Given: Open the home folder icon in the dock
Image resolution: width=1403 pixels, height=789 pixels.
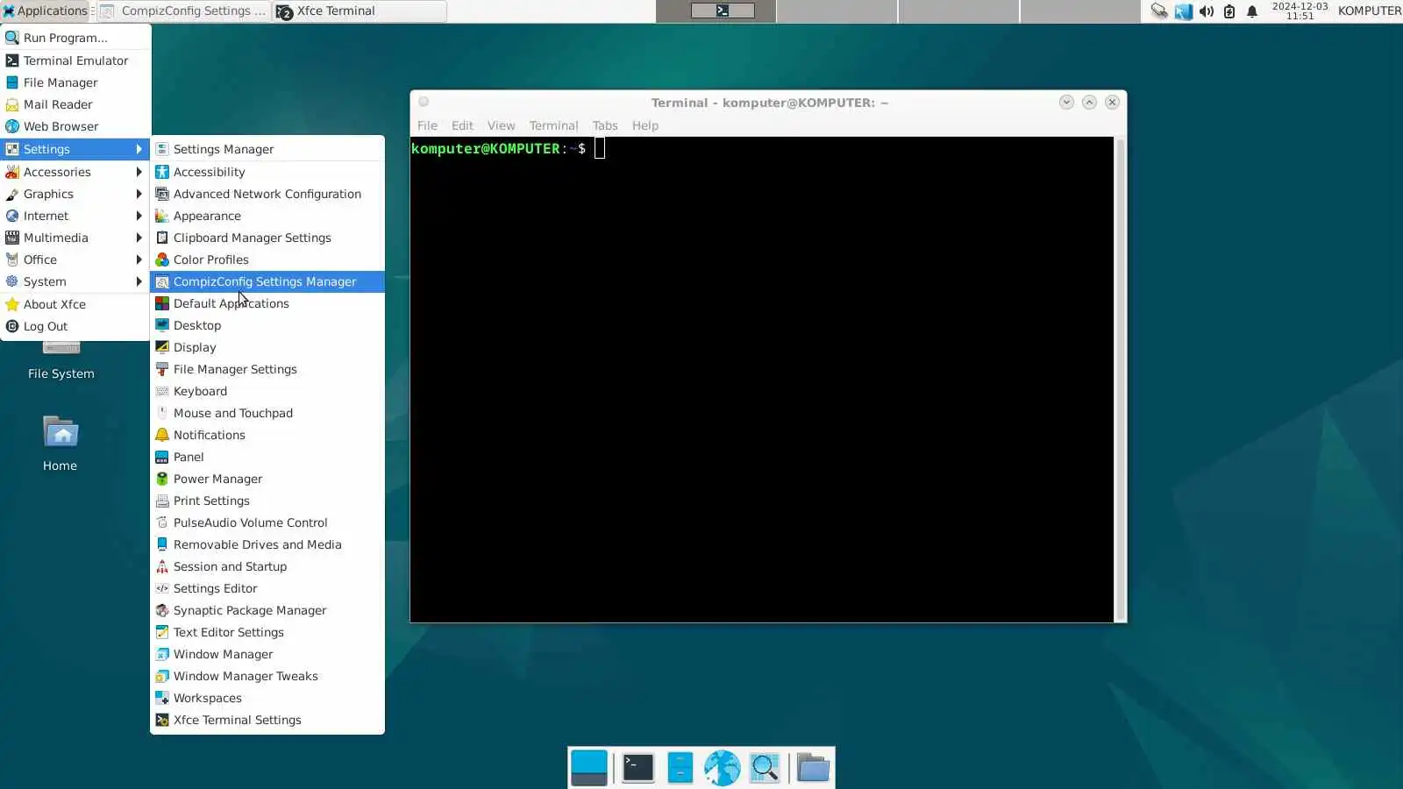Looking at the screenshot, I should [813, 767].
